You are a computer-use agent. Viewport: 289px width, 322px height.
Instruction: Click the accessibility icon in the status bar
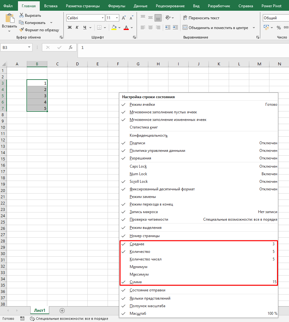point(32,319)
